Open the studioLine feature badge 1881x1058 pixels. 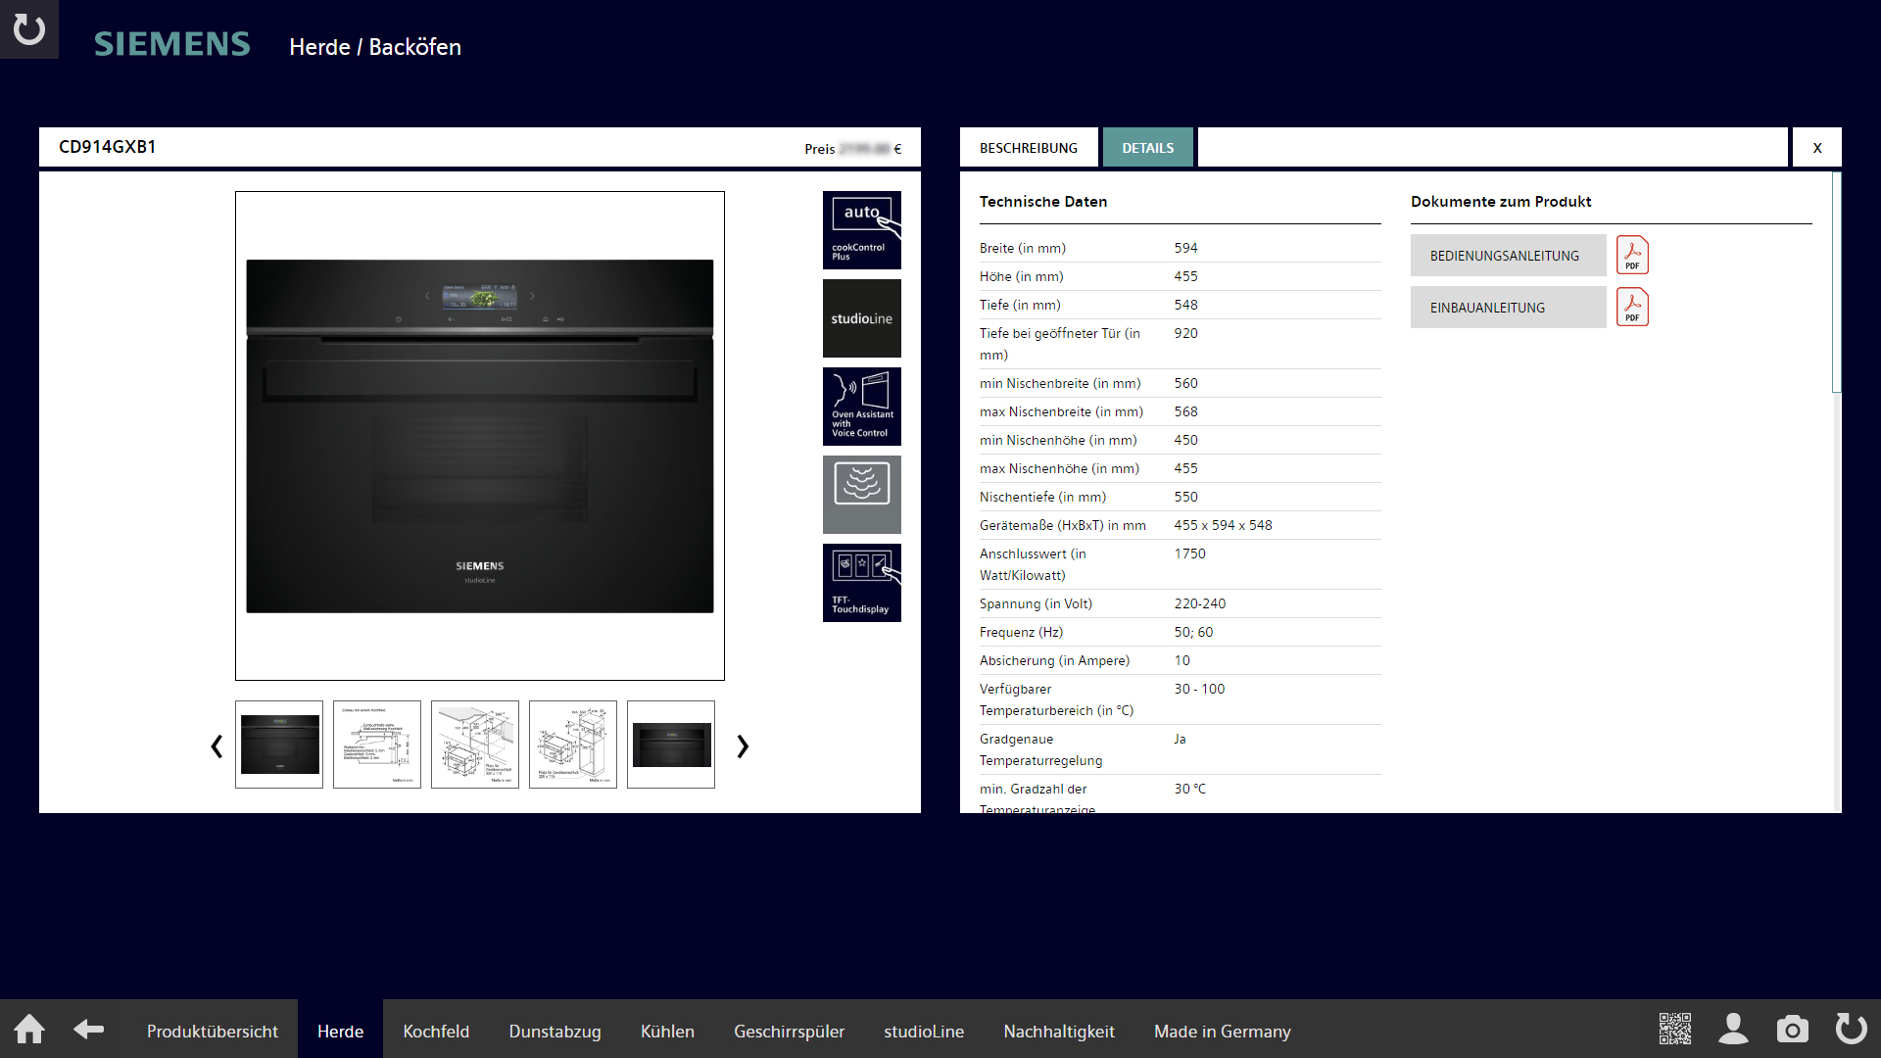click(x=861, y=318)
